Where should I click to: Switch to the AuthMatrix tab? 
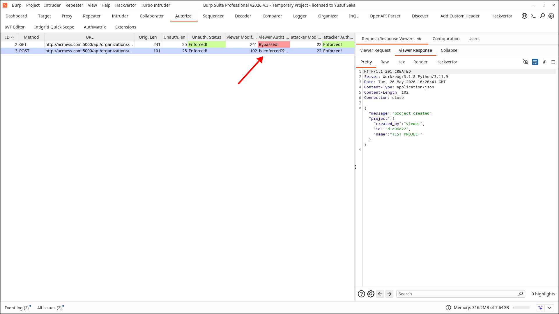click(x=95, y=27)
